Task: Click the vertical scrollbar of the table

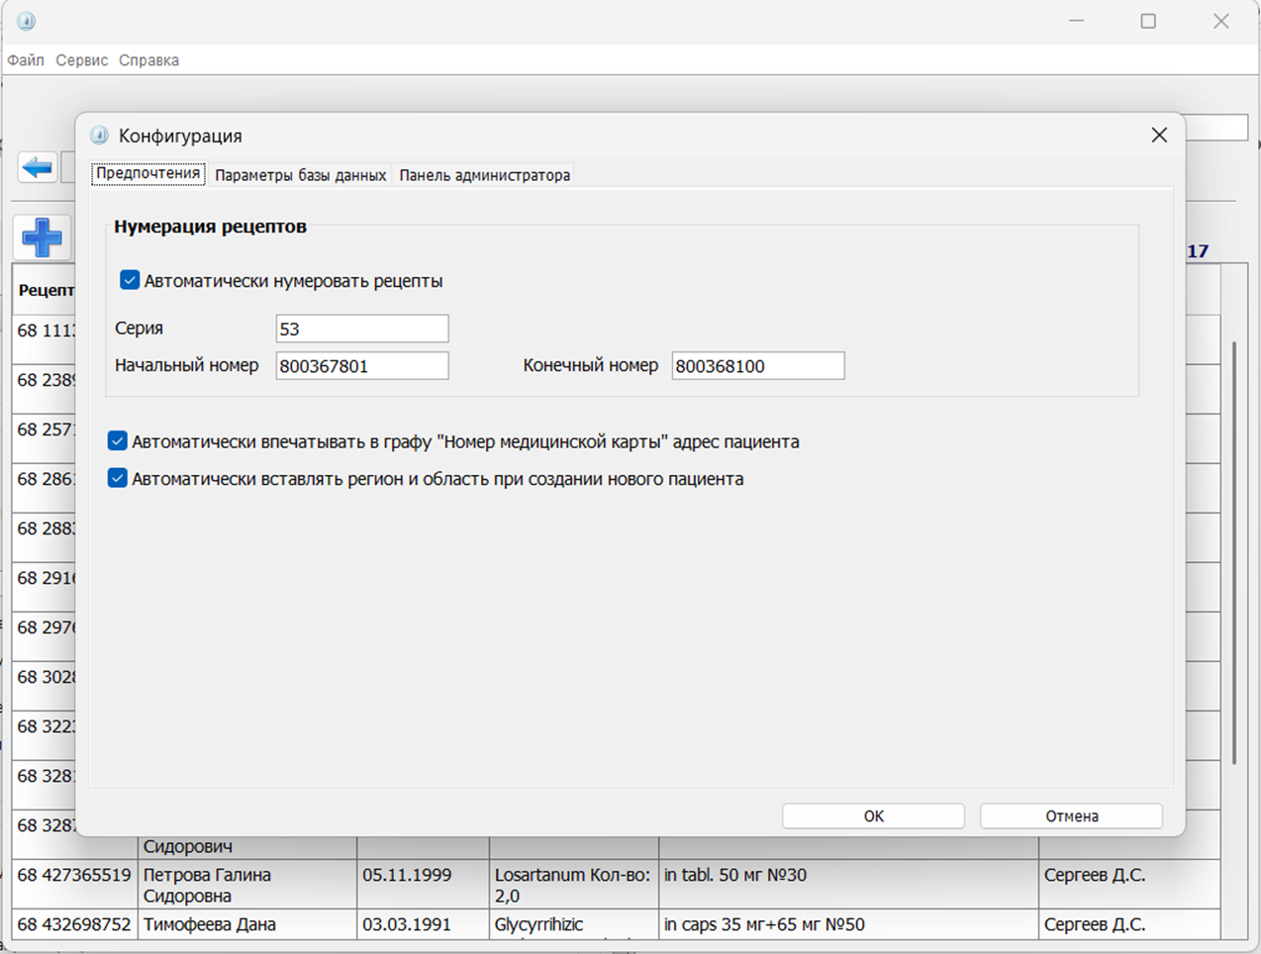Action: pos(1233,554)
